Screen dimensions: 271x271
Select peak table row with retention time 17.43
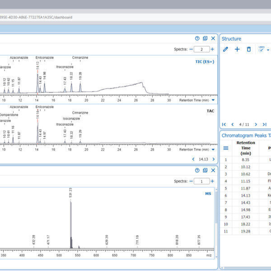tap(246, 217)
